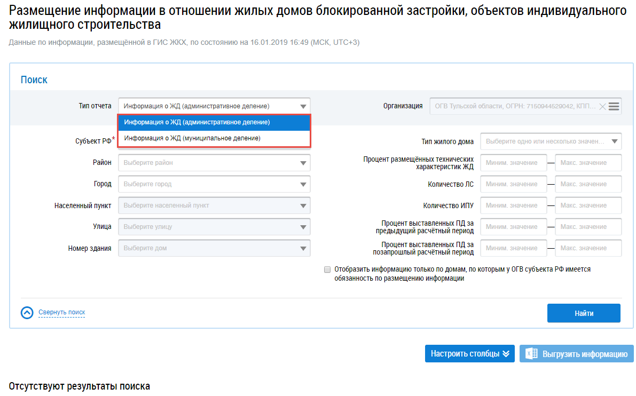
Task: Clear the Организация field with X icon
Action: click(602, 106)
